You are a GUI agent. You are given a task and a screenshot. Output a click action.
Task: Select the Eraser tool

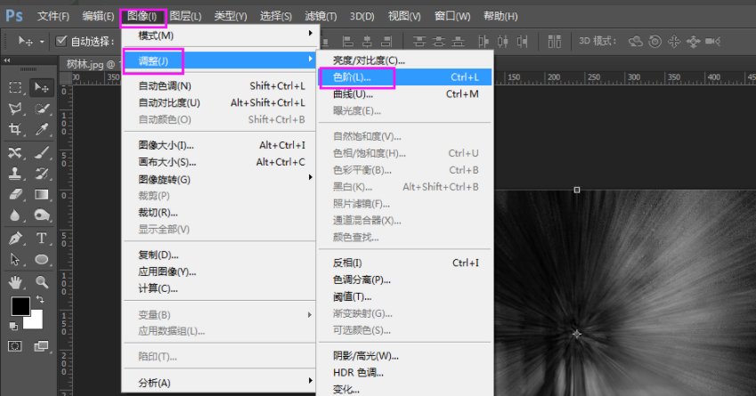point(15,194)
